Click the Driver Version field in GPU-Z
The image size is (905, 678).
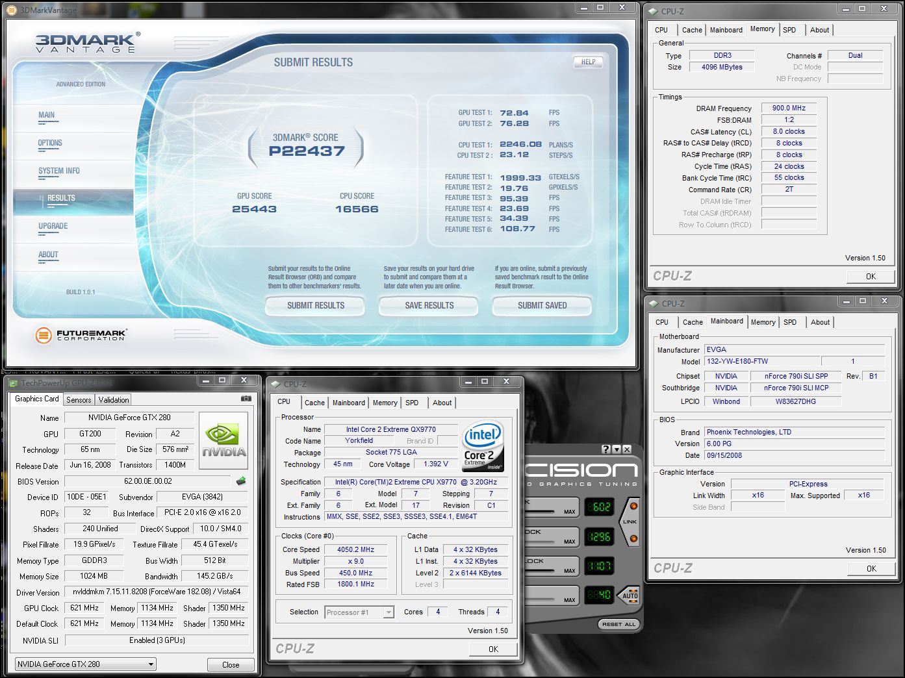[x=157, y=592]
